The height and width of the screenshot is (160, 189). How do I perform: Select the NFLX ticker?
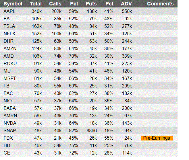(x=9, y=34)
